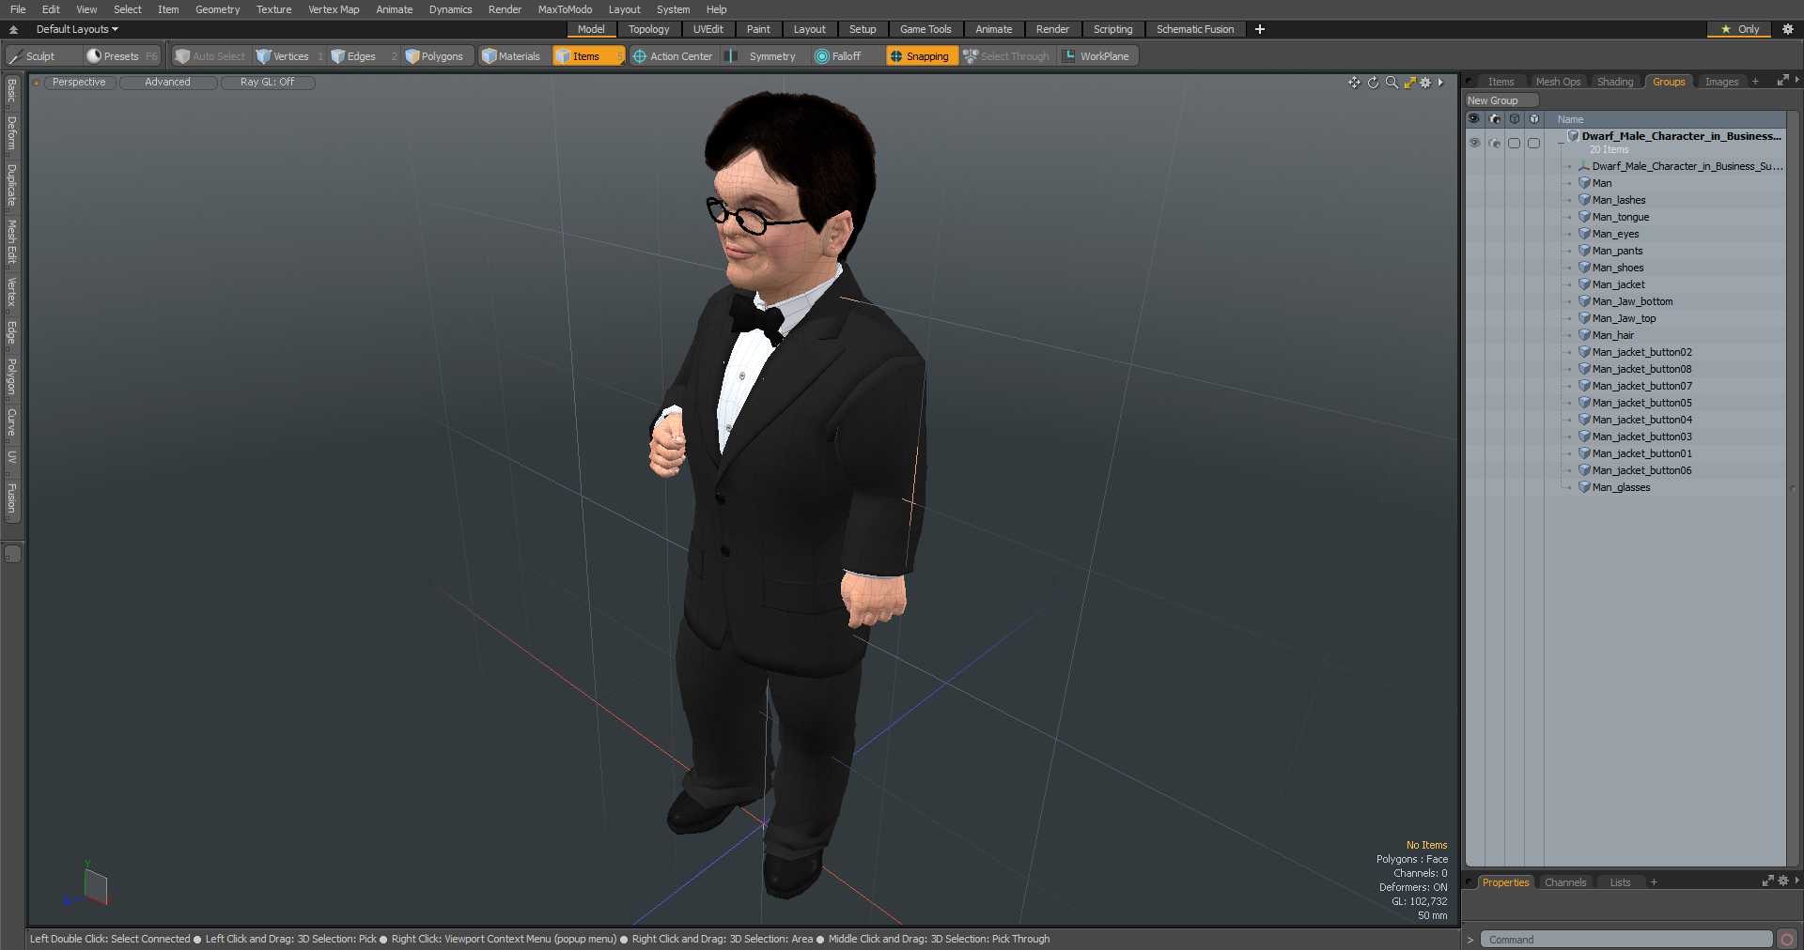Toggle Auto Select option
The width and height of the screenshot is (1804, 950).
210,56
